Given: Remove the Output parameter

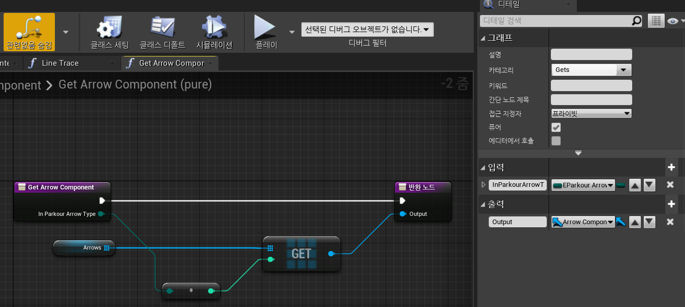Looking at the screenshot, I should pyautogui.click(x=670, y=222).
